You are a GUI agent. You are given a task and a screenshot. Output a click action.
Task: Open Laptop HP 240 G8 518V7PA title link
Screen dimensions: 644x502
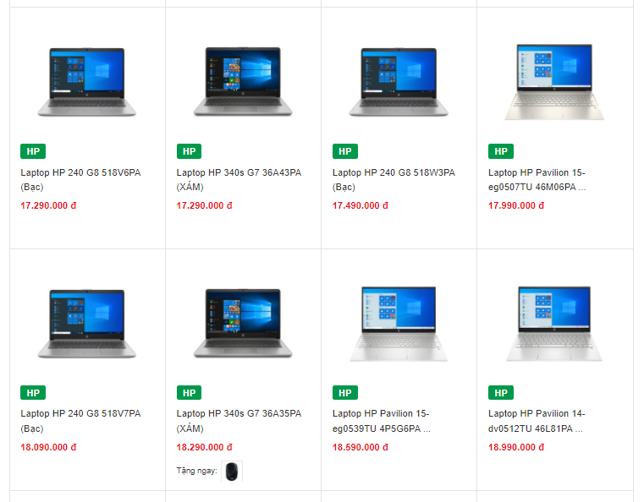coord(80,421)
